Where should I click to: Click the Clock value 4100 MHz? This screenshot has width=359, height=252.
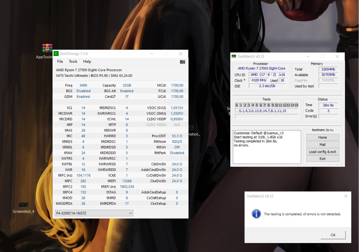coord(259,80)
